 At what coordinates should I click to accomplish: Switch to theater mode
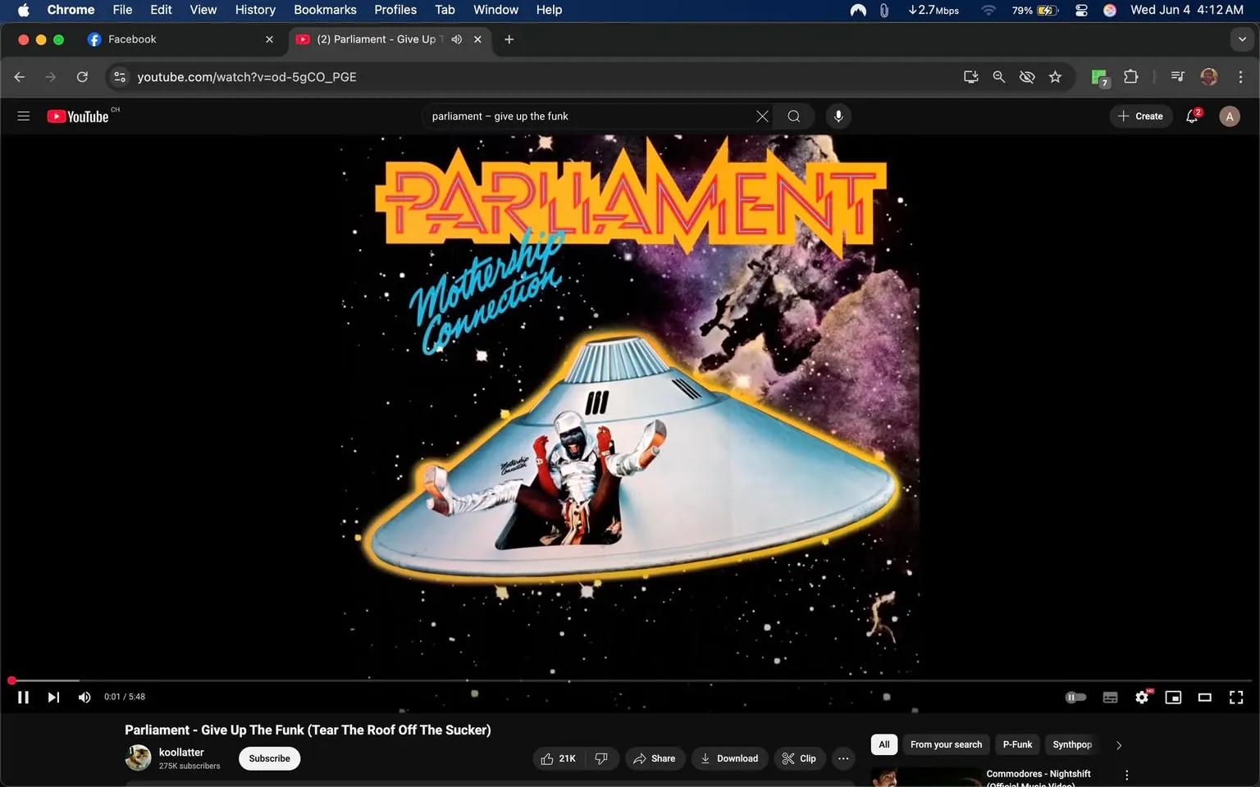(1204, 697)
